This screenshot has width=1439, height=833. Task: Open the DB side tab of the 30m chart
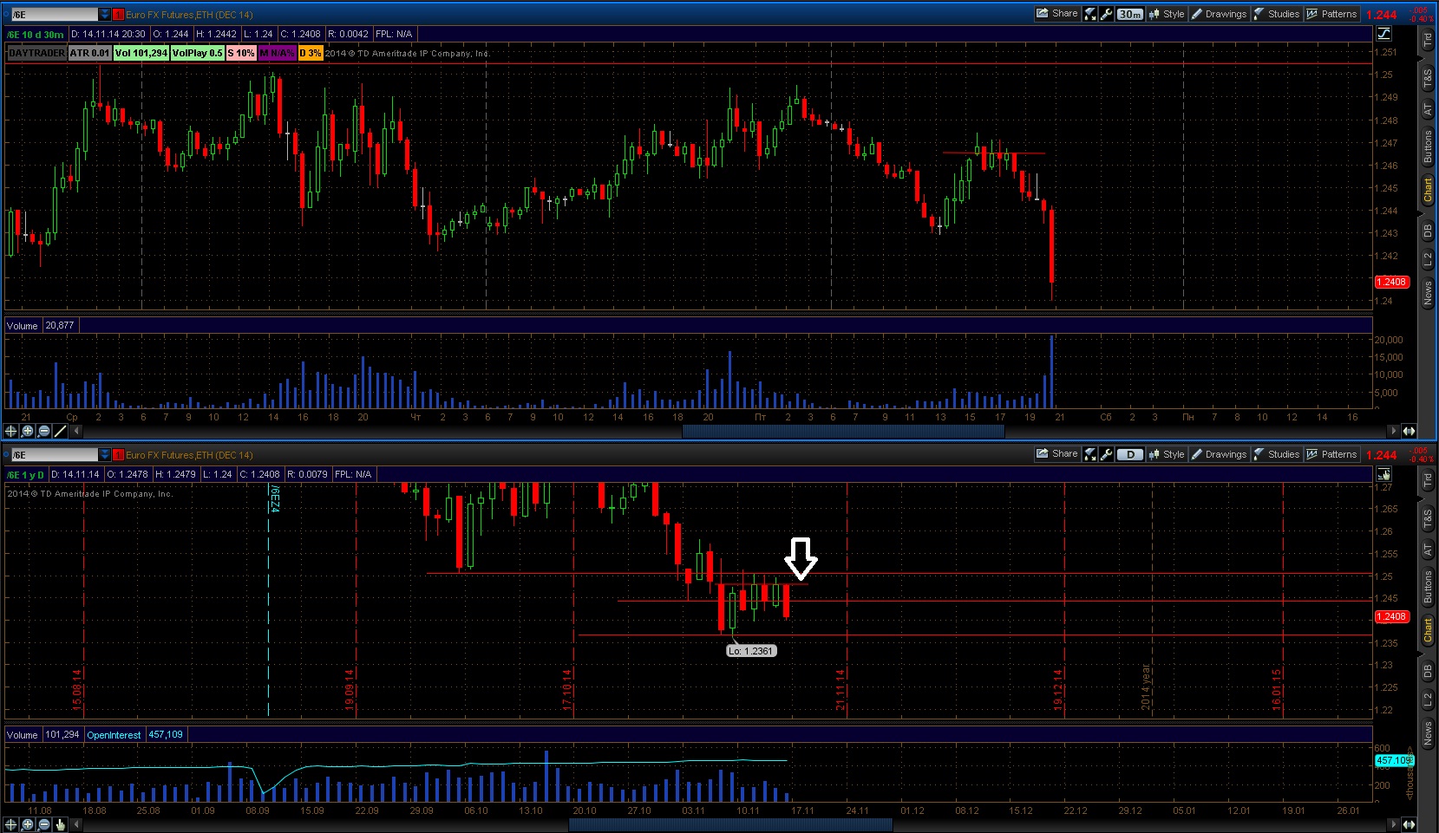tap(1428, 231)
